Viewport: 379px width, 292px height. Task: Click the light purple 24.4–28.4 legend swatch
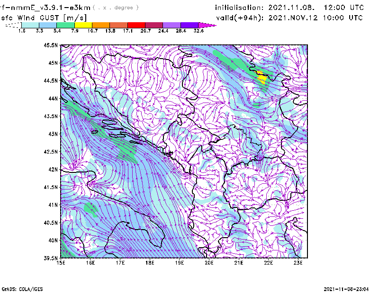click(x=171, y=25)
